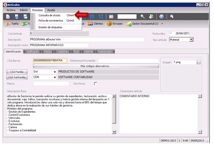Click the Imagen browse button

(198, 62)
